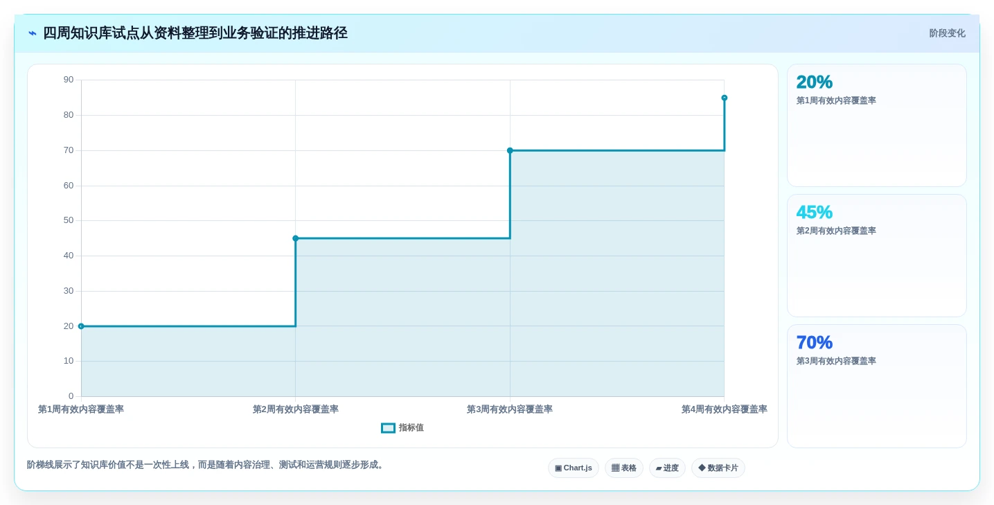Click the week 2 data point at 45

pyautogui.click(x=296, y=238)
